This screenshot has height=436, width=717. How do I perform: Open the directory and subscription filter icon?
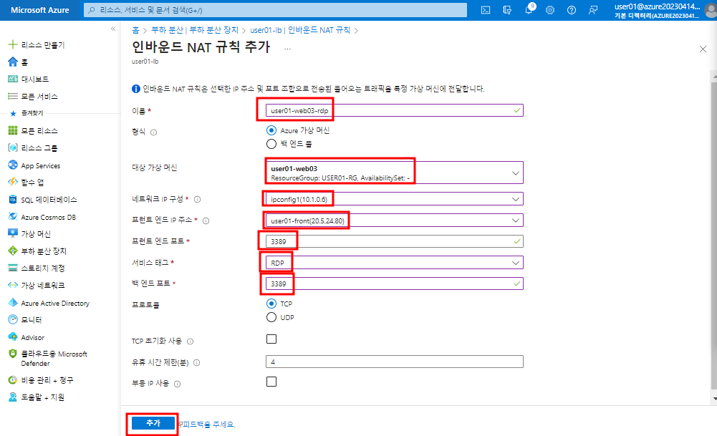[507, 10]
